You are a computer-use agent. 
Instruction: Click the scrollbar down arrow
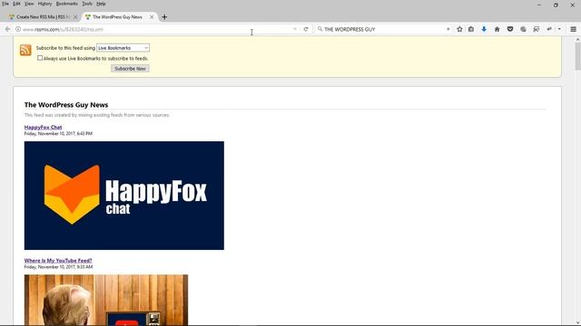[577, 322]
